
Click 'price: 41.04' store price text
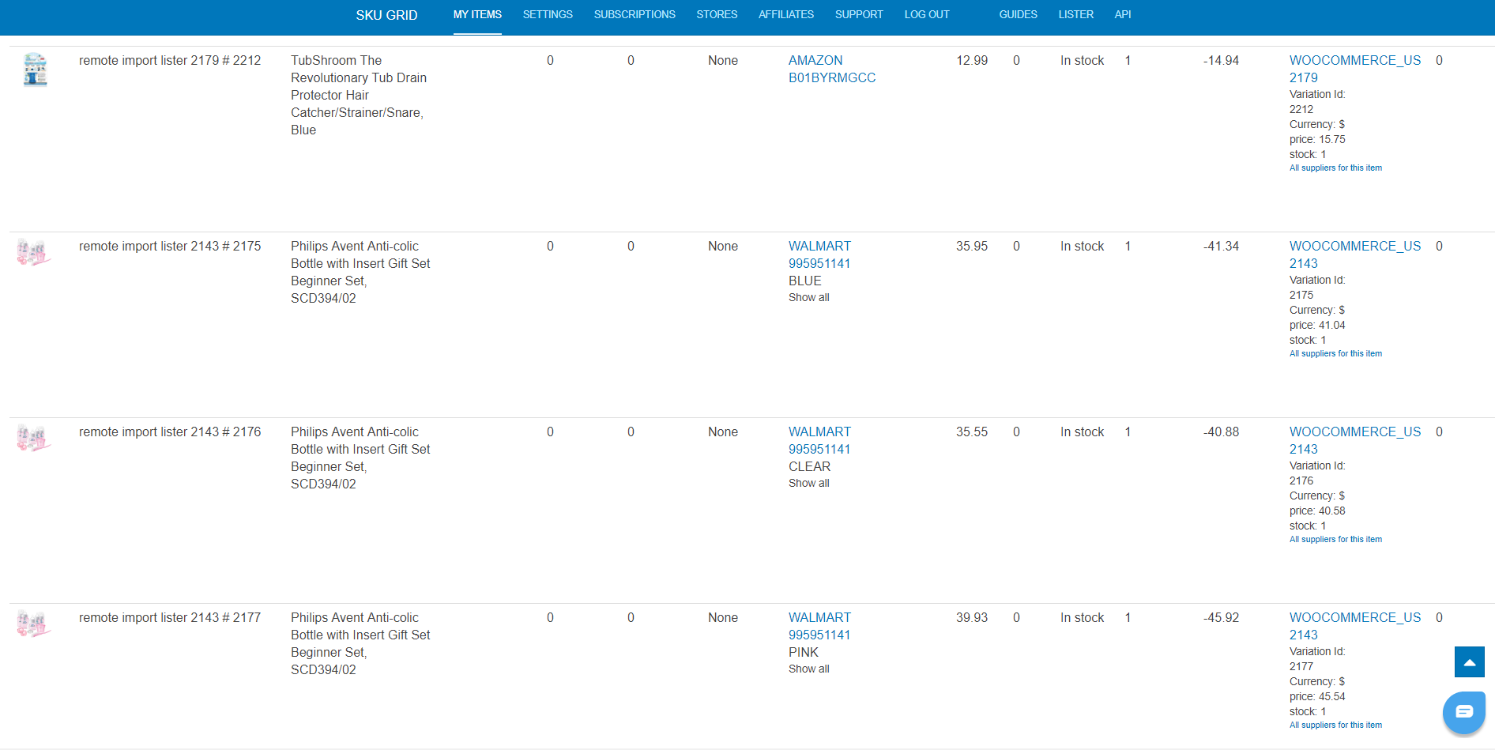pos(1317,325)
